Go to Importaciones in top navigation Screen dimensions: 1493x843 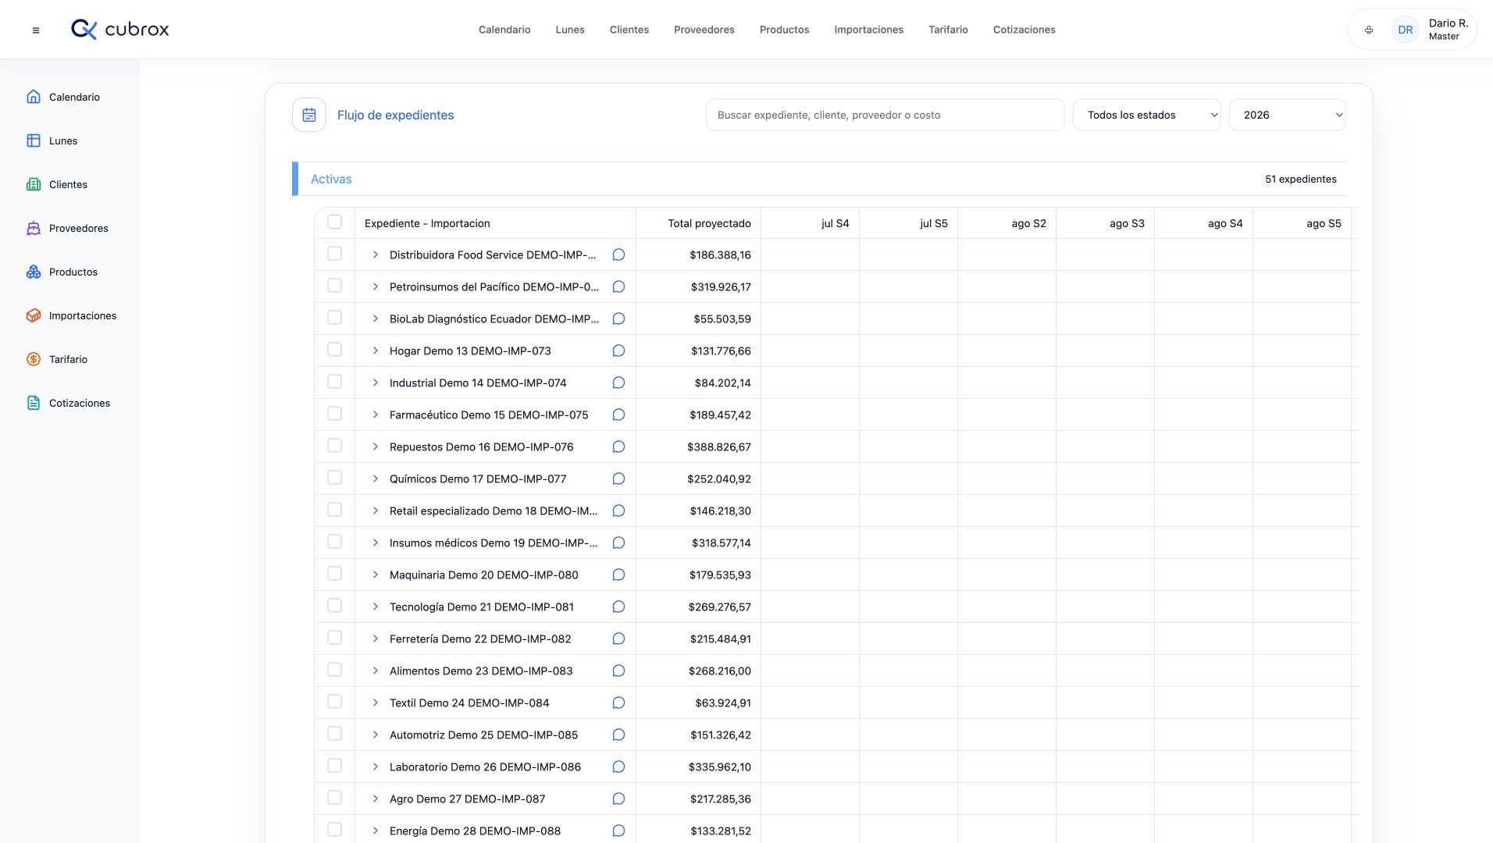click(869, 30)
